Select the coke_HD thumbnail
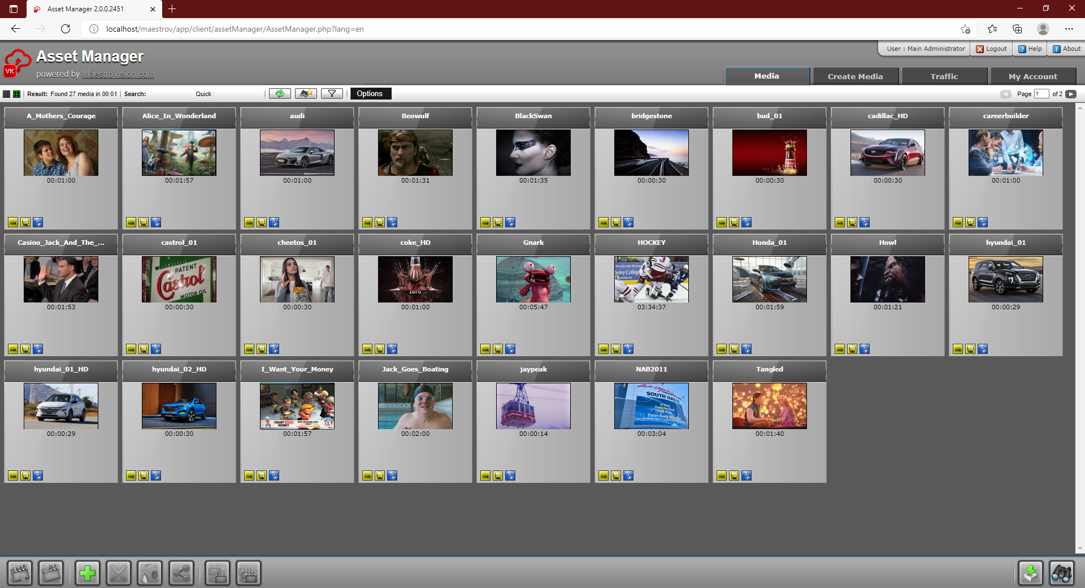The height and width of the screenshot is (588, 1085). [x=415, y=279]
